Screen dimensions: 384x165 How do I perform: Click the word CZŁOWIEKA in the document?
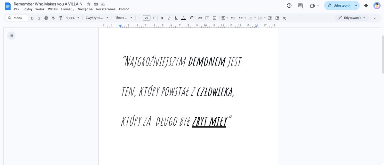tap(215, 92)
